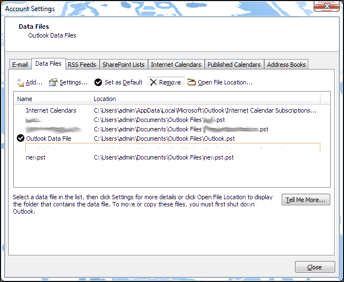The height and width of the screenshot is (282, 344).
Task: Click the Add... label in toolbar
Action: (34, 82)
